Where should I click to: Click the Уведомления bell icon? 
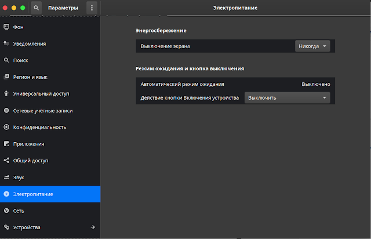pos(6,44)
